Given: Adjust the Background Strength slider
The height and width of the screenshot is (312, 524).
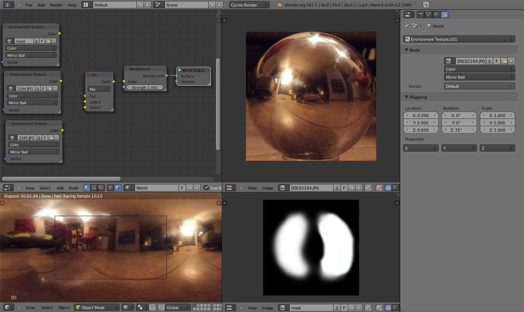Looking at the screenshot, I should [x=145, y=87].
